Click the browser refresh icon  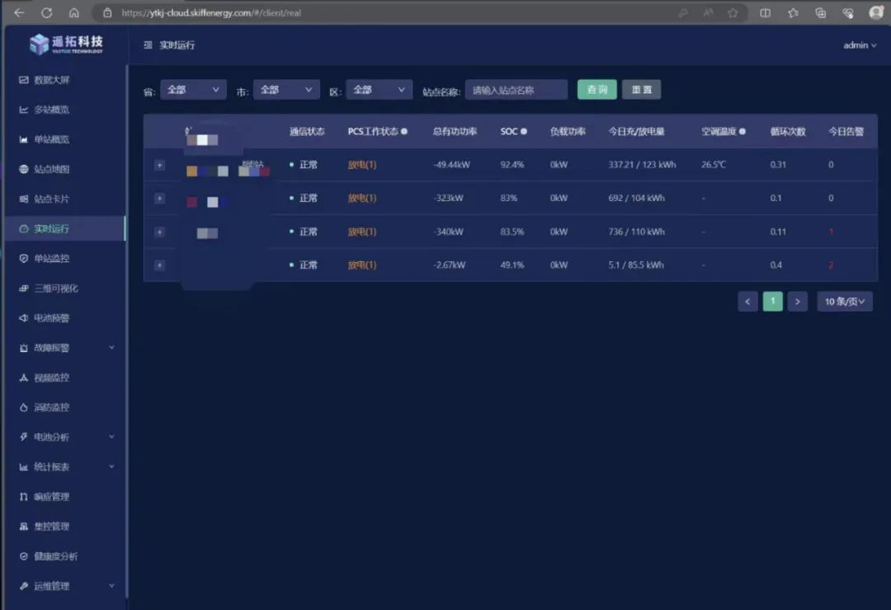pos(46,12)
